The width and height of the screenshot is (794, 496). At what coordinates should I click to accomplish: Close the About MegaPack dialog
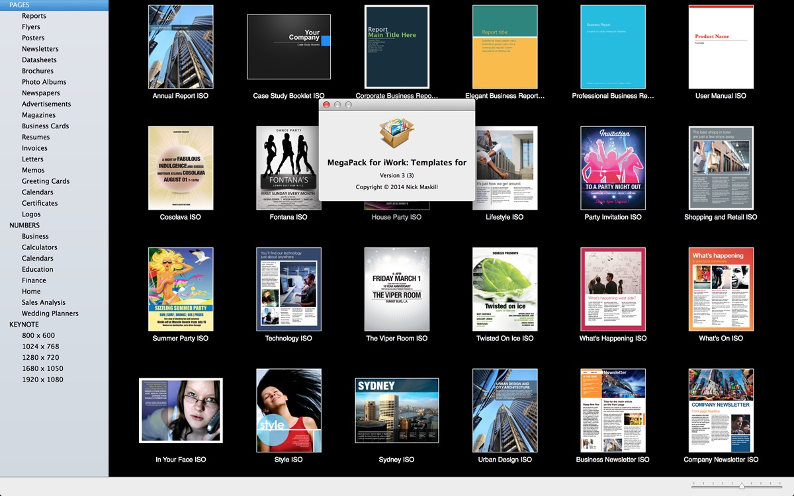coord(326,104)
